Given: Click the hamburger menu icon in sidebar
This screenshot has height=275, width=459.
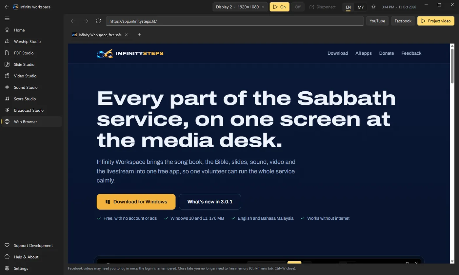Looking at the screenshot, I should 7,18.
